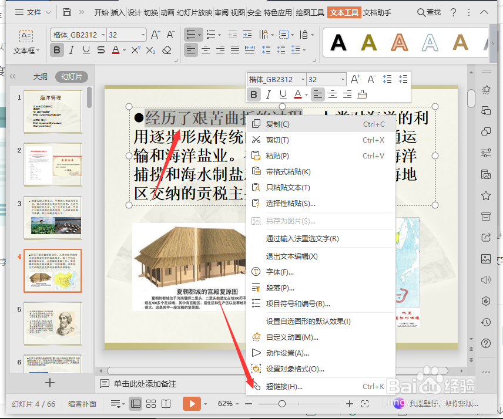Choose 复制(C) in the context menu

320,124
